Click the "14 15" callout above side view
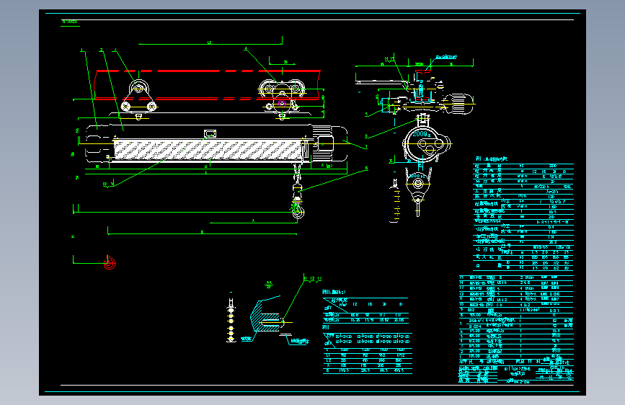Viewport: 625px width, 405px height. coord(389,58)
